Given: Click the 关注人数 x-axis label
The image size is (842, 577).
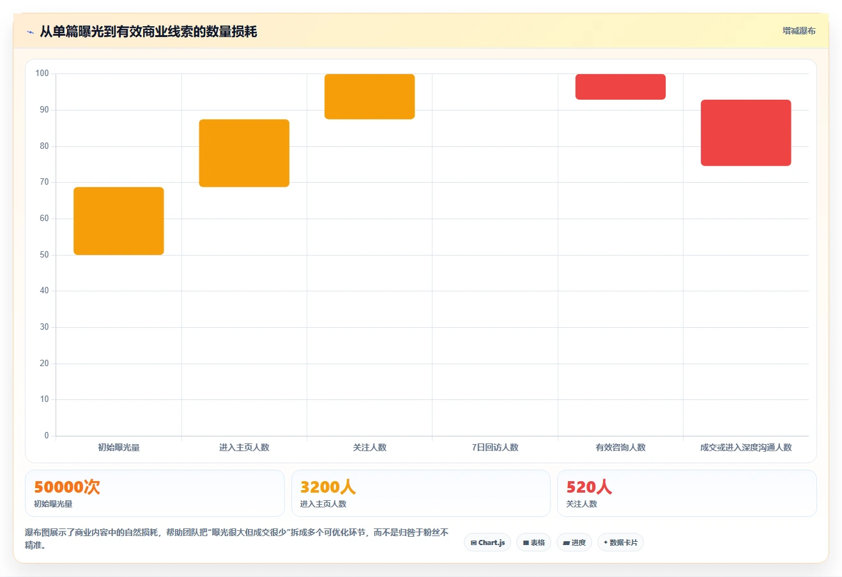Looking at the screenshot, I should pos(370,447).
